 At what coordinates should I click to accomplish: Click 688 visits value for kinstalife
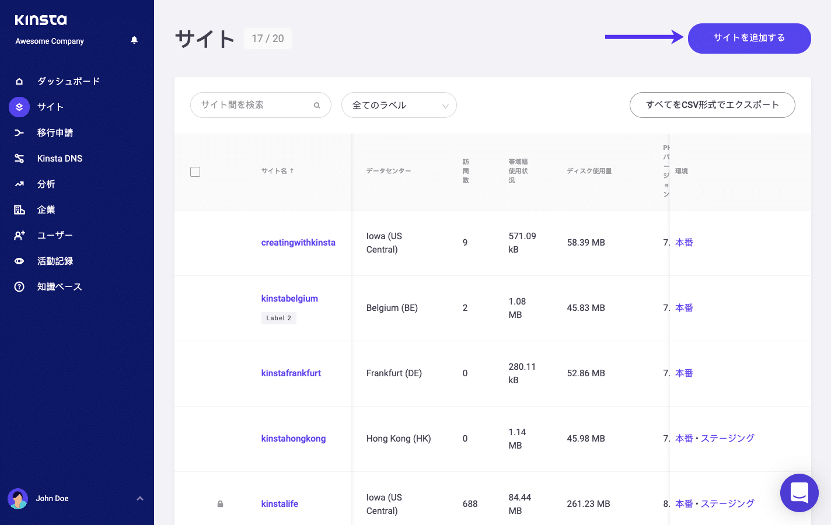click(x=470, y=504)
